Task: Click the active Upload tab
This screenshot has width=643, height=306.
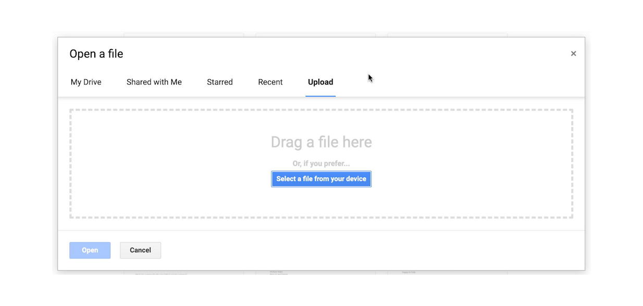Action: click(320, 82)
